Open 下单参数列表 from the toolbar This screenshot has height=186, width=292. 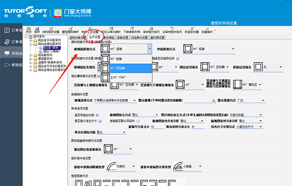coord(132,30)
